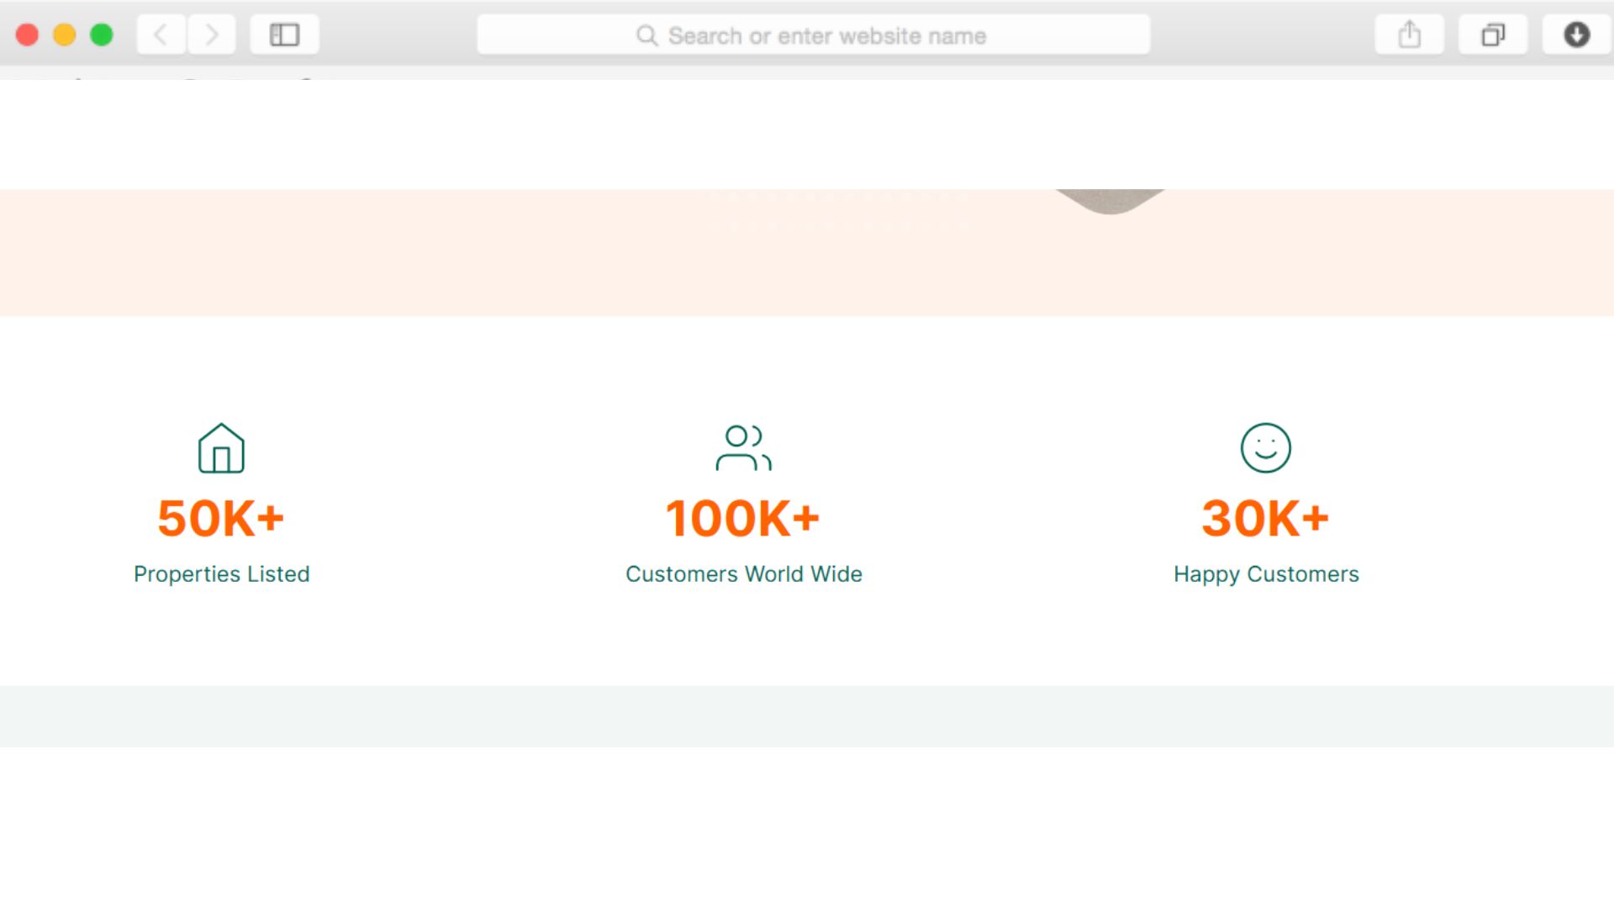Viewport: 1614px width, 908px height.
Task: Show the tab overview icon
Action: (1492, 35)
